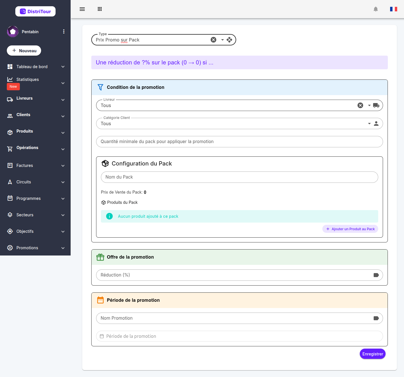
Task: Click the Factures label in sidebar
Action: coord(25,166)
